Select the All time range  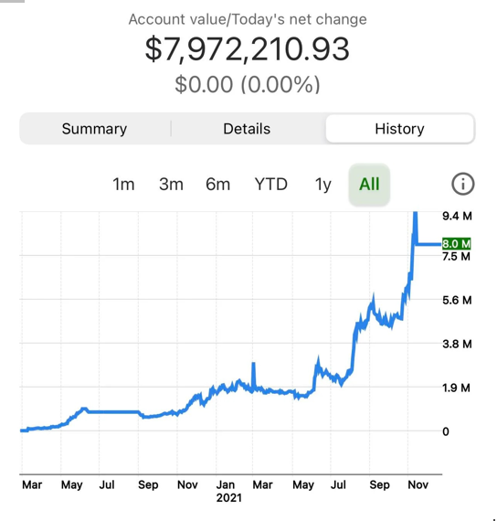(369, 184)
